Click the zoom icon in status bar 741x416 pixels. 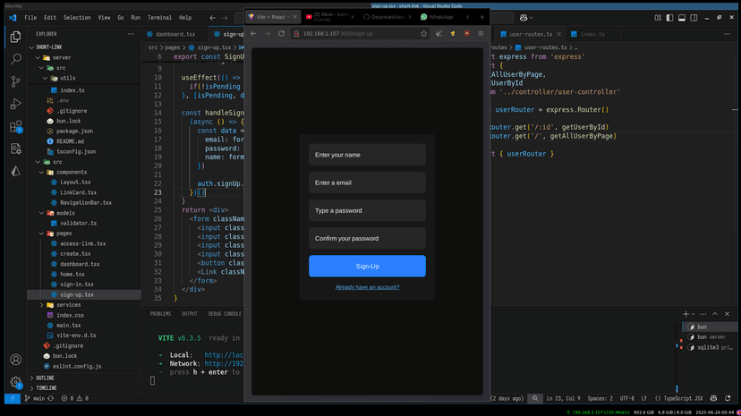pyautogui.click(x=535, y=398)
